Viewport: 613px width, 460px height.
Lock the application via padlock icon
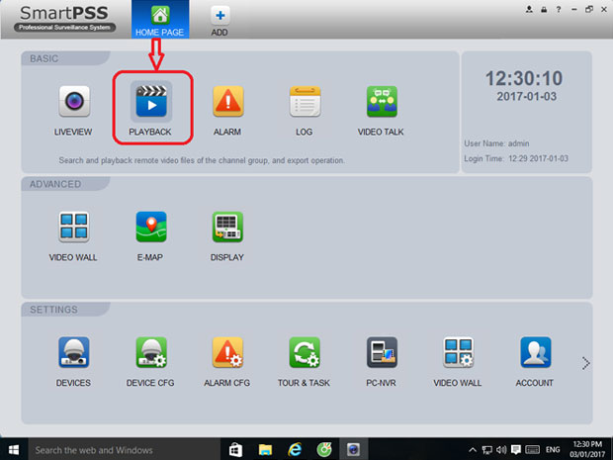pyautogui.click(x=544, y=9)
